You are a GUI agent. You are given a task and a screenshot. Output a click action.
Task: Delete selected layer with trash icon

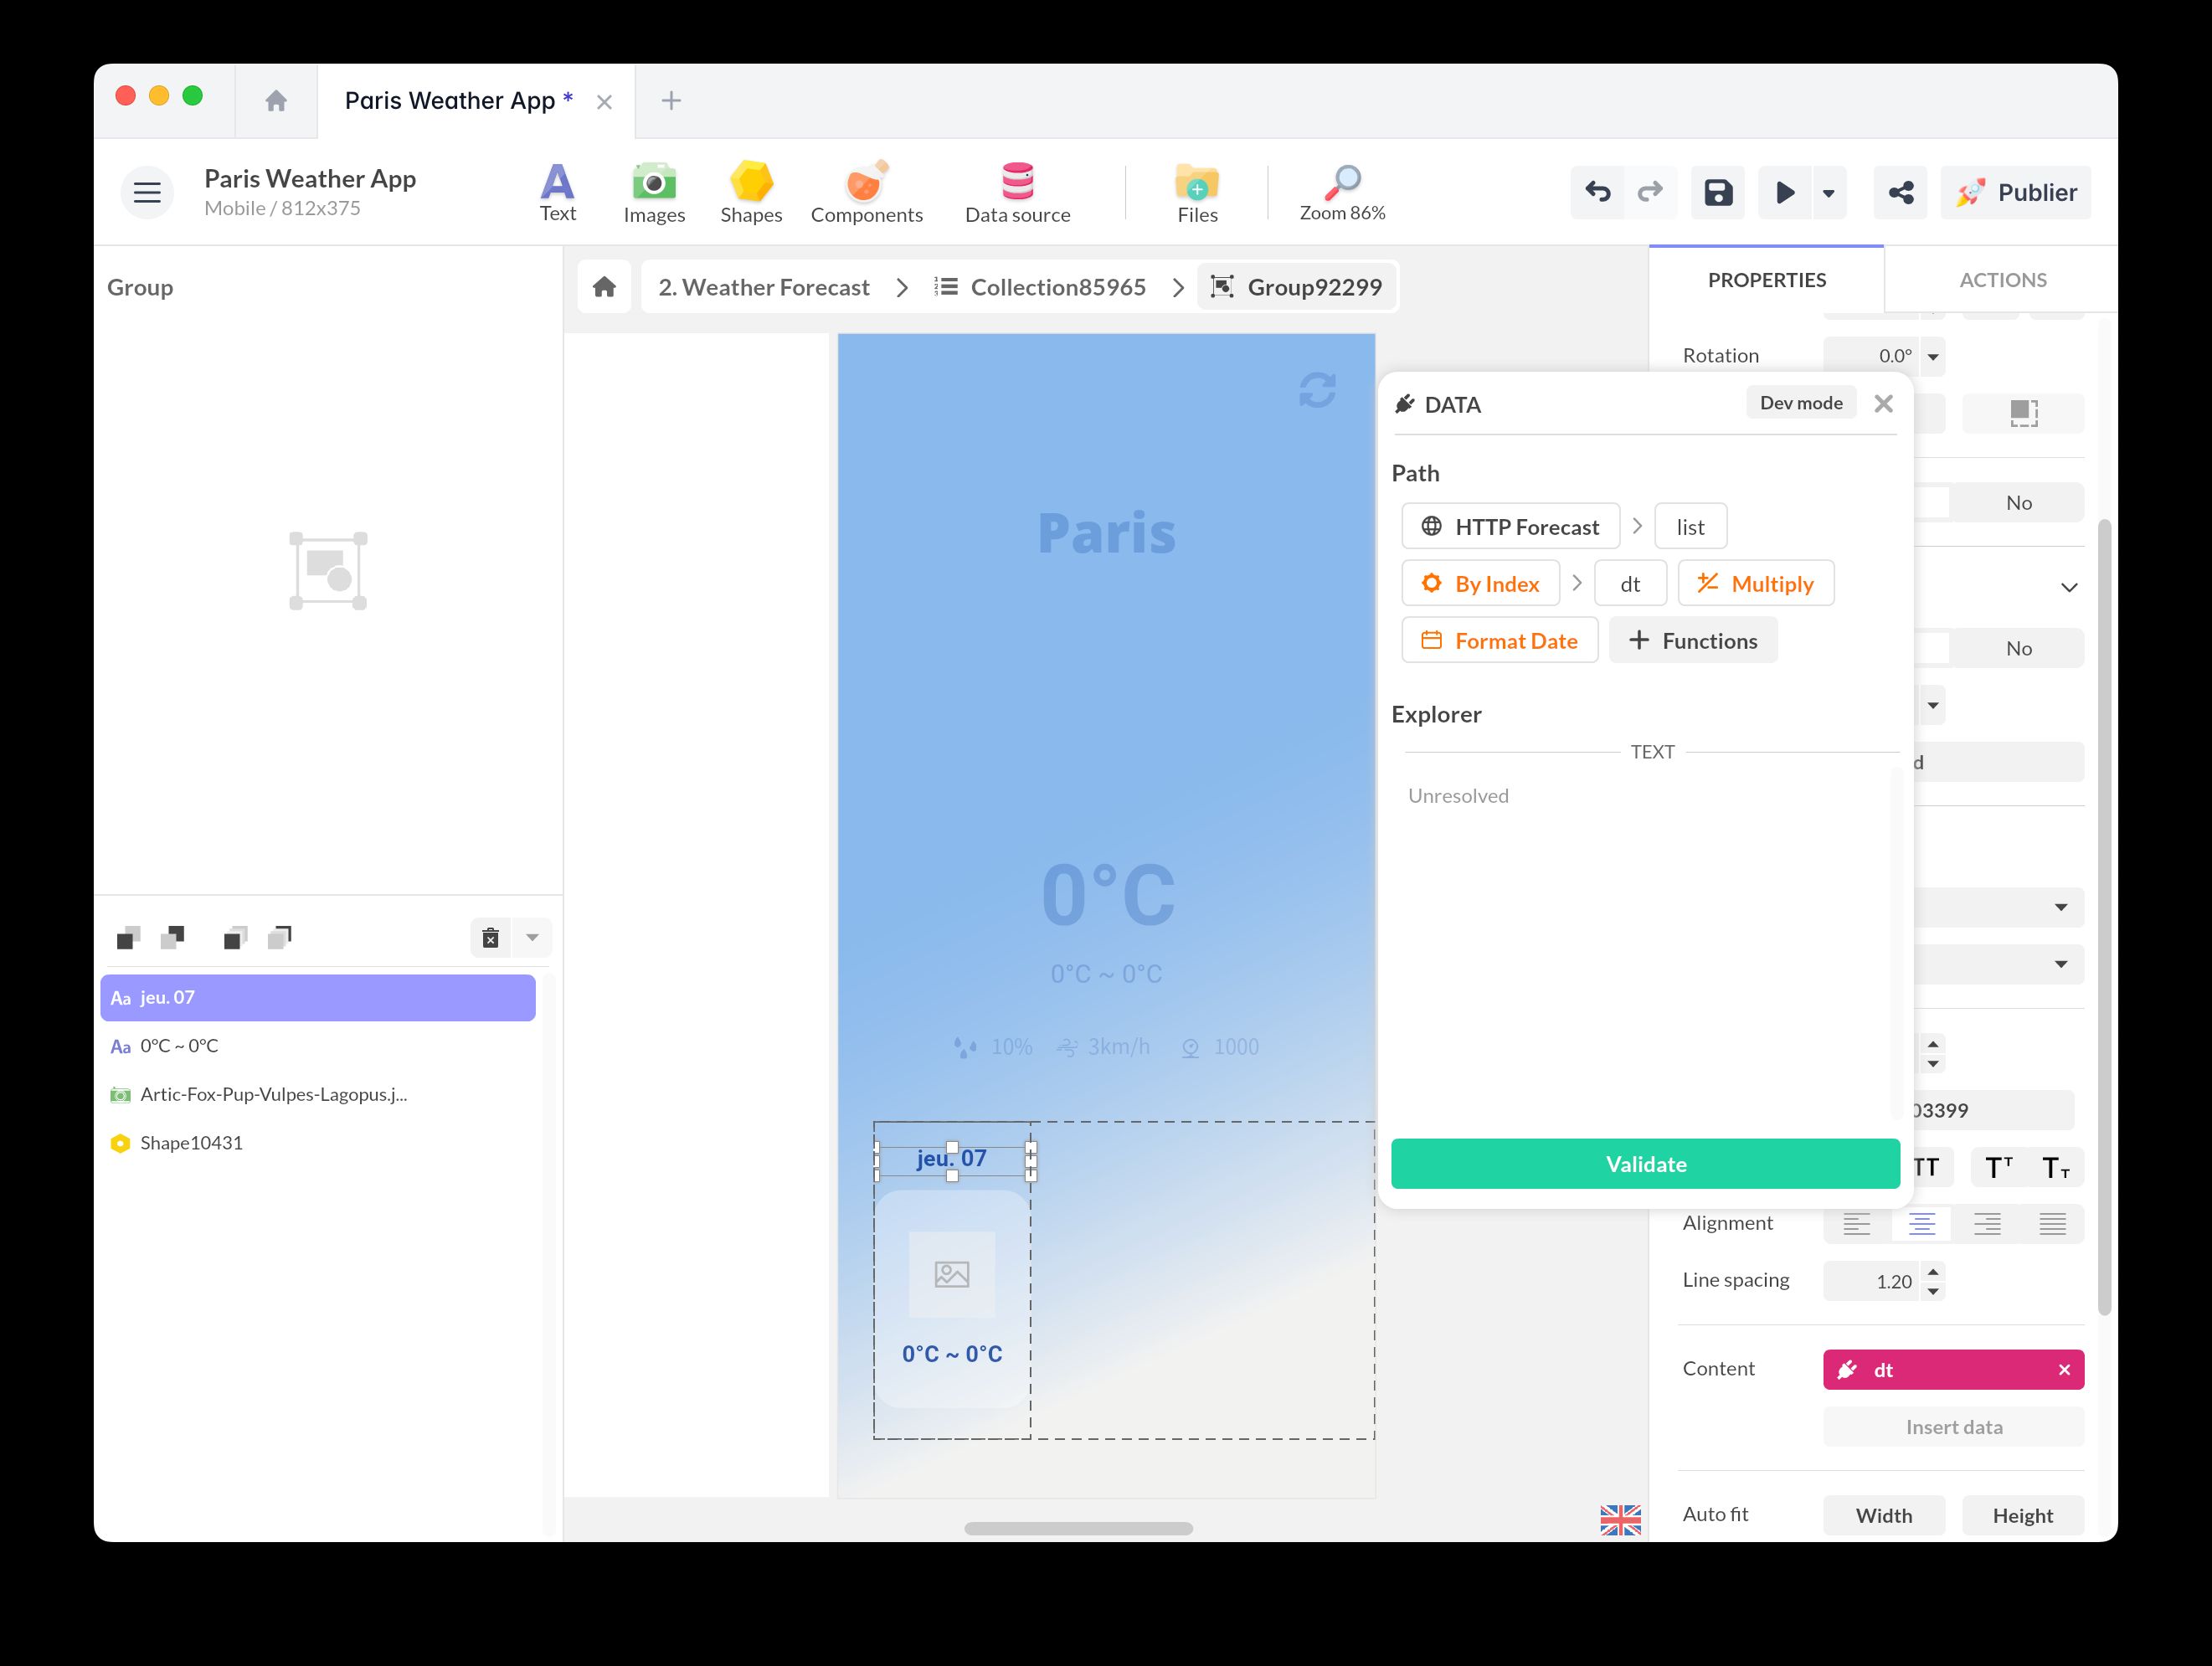point(490,938)
